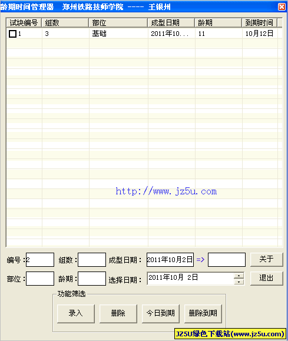Focus the 编号 input field
The height and width of the screenshot is (341, 288).
click(40, 260)
